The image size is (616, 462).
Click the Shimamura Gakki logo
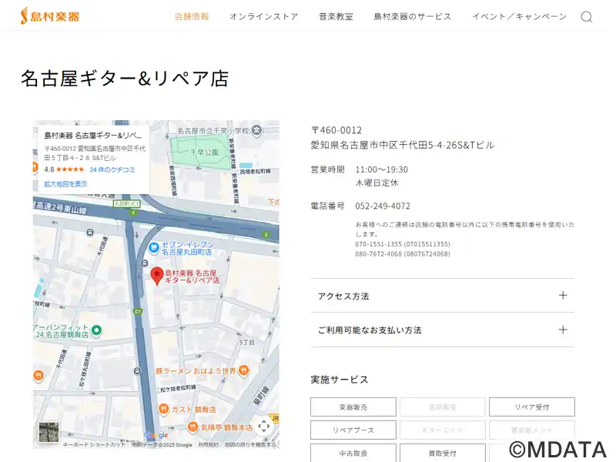click(50, 16)
